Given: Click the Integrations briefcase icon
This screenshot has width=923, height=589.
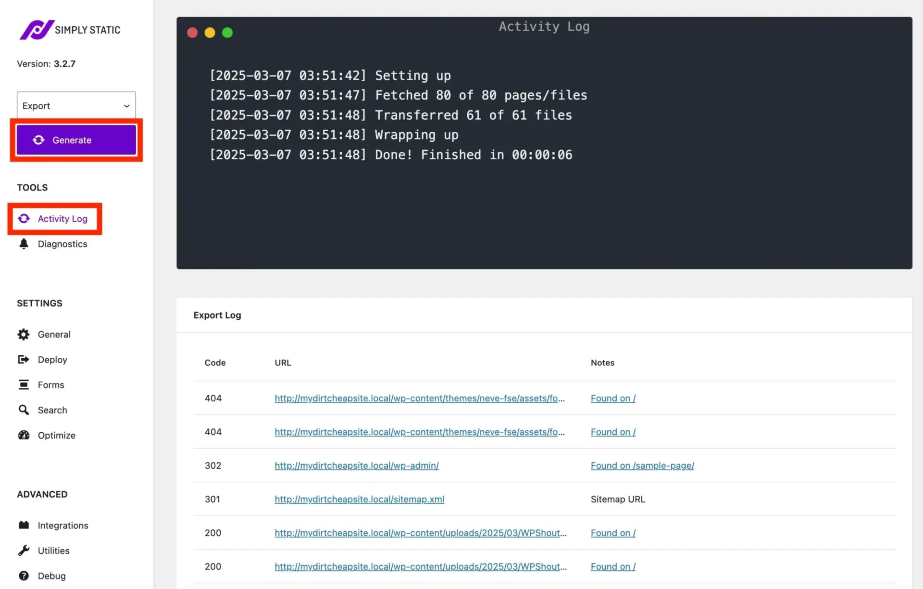Looking at the screenshot, I should 24,525.
